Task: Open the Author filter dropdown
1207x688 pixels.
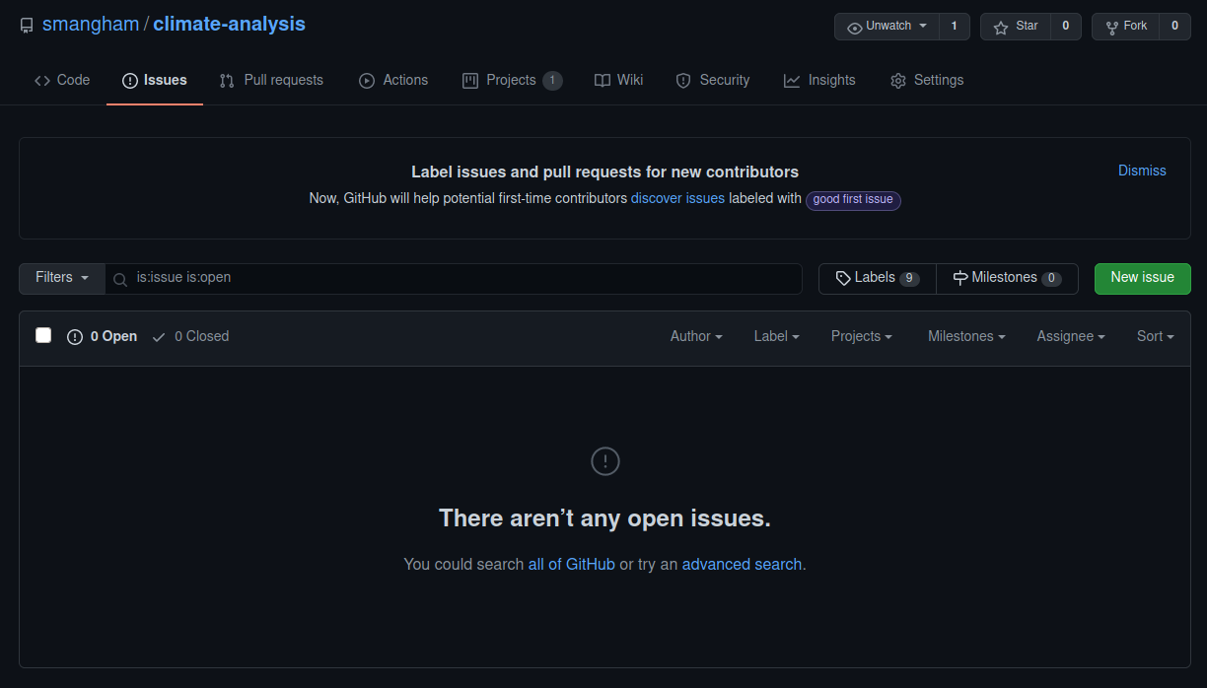Action: tap(696, 335)
